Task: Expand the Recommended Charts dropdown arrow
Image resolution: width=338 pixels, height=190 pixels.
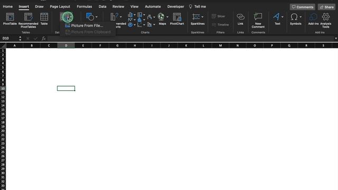Action: (121, 17)
